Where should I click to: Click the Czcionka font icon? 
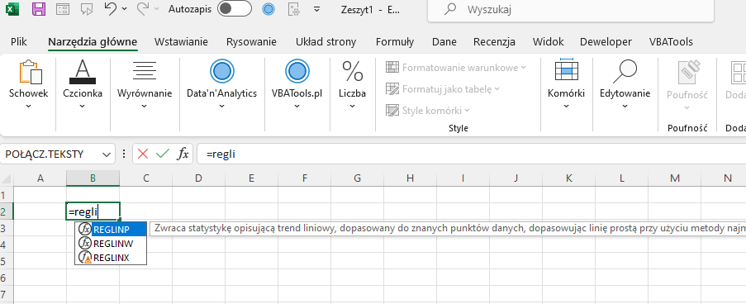click(83, 72)
